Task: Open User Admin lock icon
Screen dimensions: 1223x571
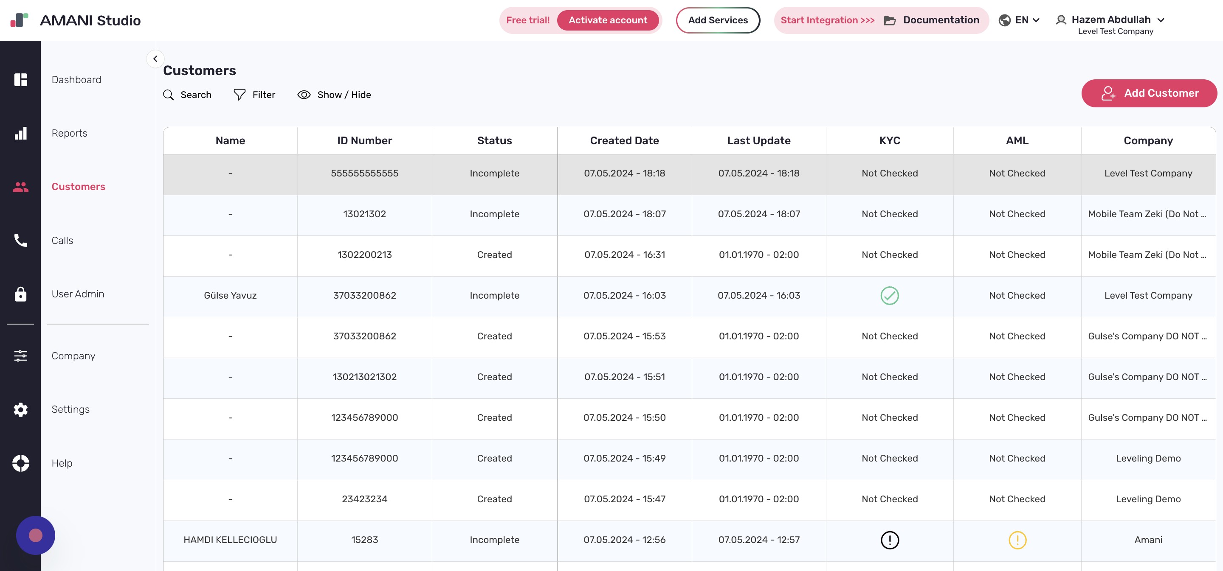Action: pos(20,294)
